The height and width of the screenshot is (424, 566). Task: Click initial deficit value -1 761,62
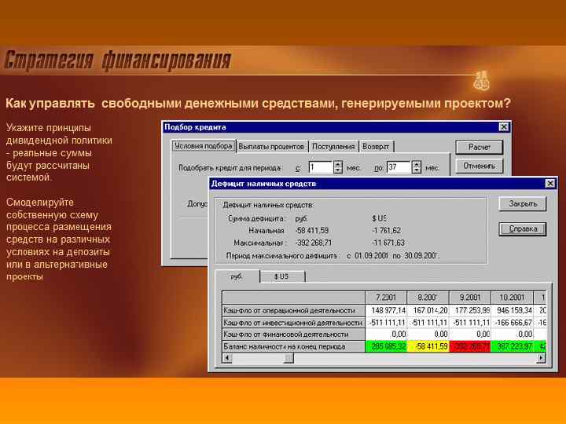point(386,230)
